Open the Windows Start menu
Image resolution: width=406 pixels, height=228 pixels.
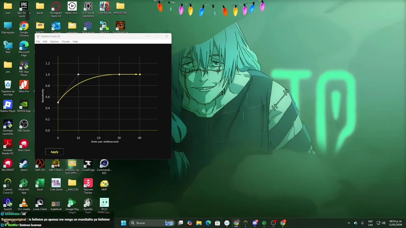click(x=123, y=223)
